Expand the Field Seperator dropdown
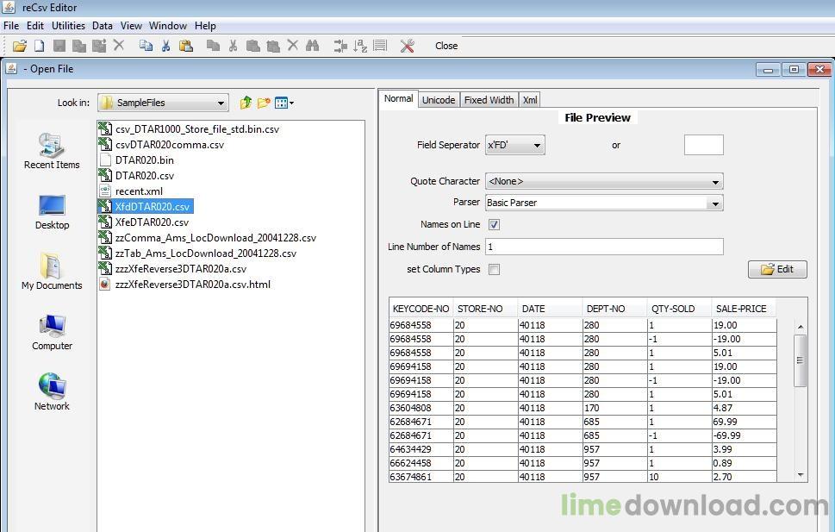Viewport: 835px width, 532px height. coord(515,145)
